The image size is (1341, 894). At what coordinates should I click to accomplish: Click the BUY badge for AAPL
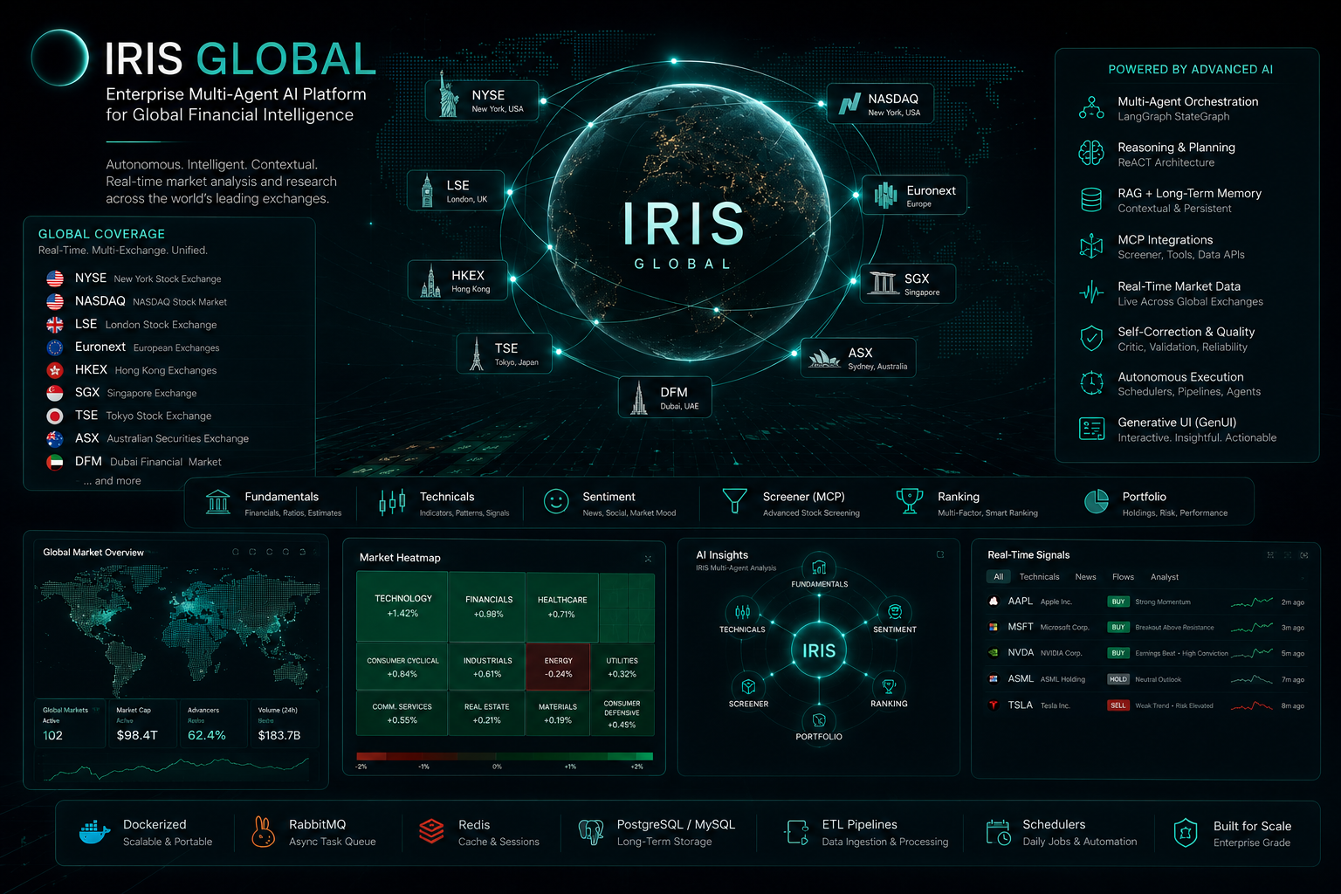[x=1117, y=602]
